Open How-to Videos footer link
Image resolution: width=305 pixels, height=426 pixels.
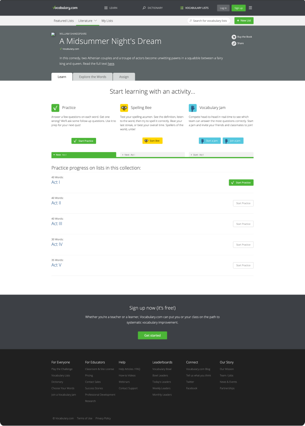[127, 375]
